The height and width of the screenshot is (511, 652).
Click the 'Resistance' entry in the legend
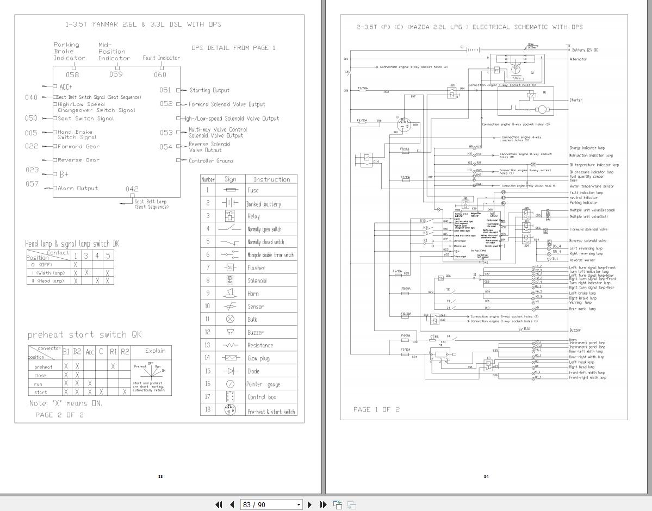click(260, 345)
